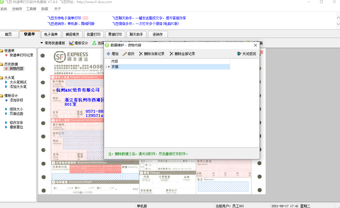340x208 pixels.
Task: Click the row indicator arrow beside 衣服
Action: [109, 67]
